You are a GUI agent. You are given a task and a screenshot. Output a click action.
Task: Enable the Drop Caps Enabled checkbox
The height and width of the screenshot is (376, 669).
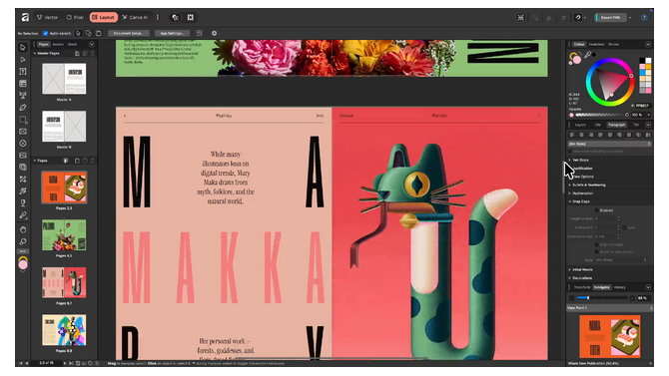coord(596,210)
